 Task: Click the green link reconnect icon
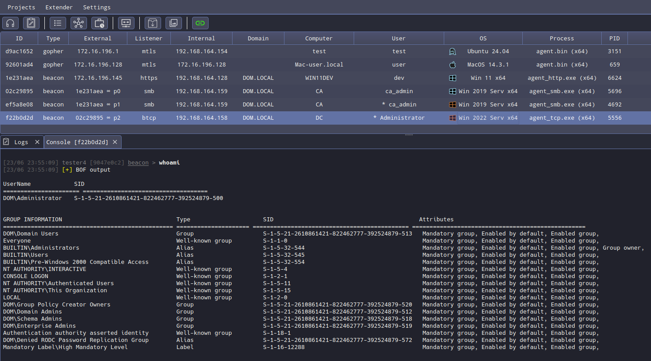[200, 23]
